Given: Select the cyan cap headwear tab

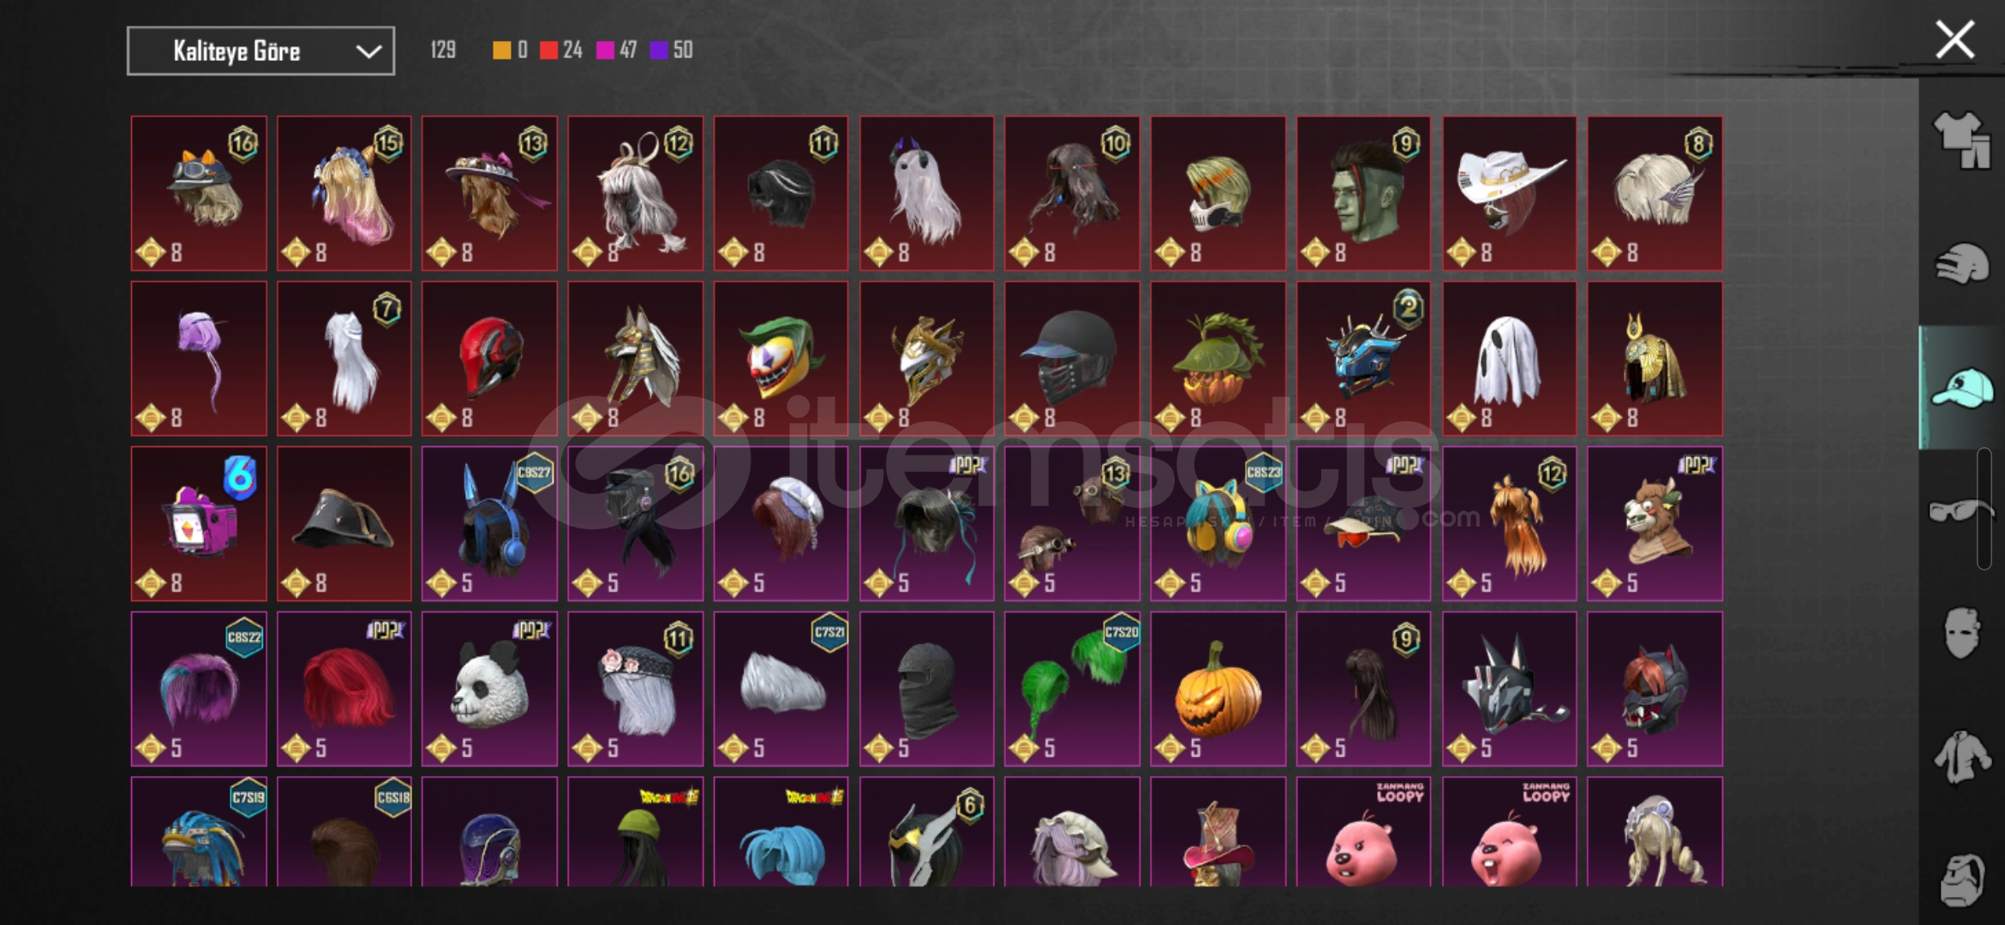Looking at the screenshot, I should point(1962,387).
